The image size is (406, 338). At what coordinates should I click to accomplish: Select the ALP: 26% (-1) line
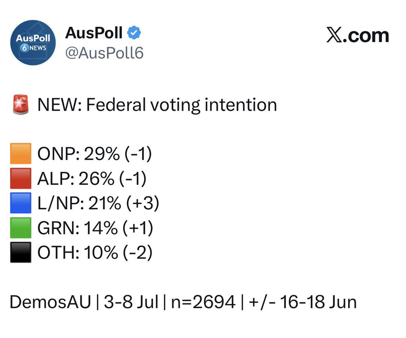click(x=92, y=179)
